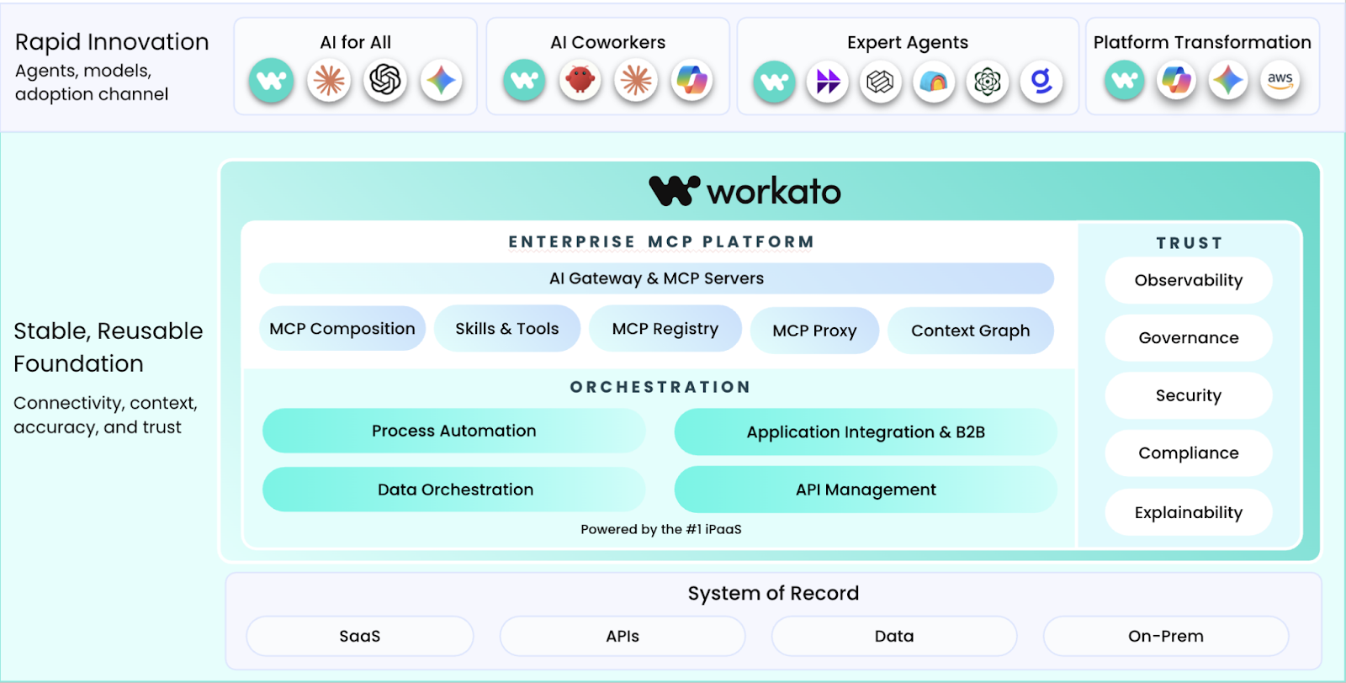The image size is (1346, 683).
Task: Select the MCP Registry pill
Action: pyautogui.click(x=665, y=329)
